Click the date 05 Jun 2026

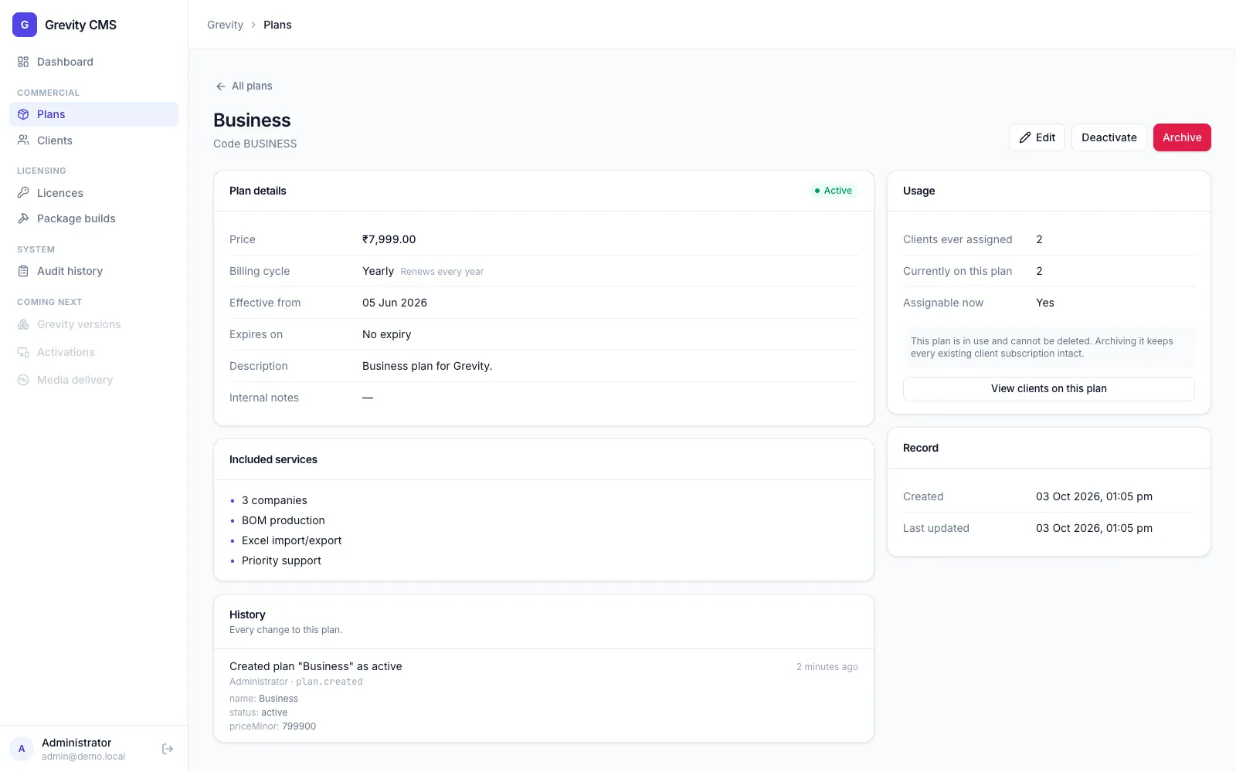pos(395,303)
